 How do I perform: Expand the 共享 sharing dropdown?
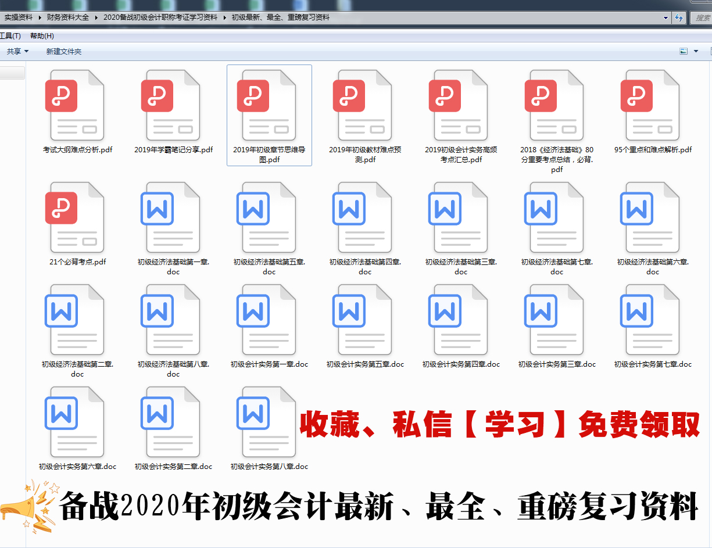[16, 51]
